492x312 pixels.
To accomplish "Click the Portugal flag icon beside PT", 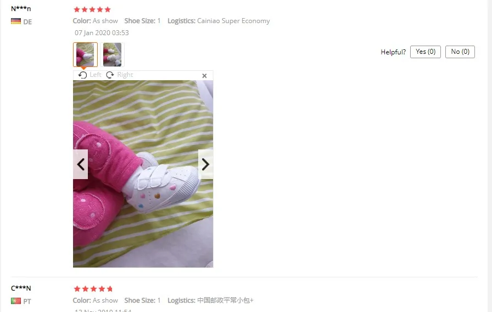I will click(x=16, y=301).
